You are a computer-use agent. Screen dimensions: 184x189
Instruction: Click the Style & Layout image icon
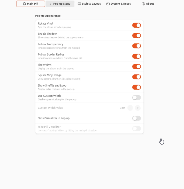(x=79, y=4)
